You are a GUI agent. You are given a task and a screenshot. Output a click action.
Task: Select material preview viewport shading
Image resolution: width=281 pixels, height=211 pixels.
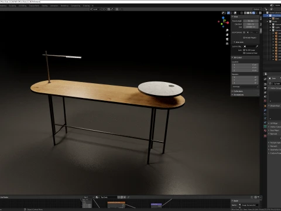(x=251, y=13)
